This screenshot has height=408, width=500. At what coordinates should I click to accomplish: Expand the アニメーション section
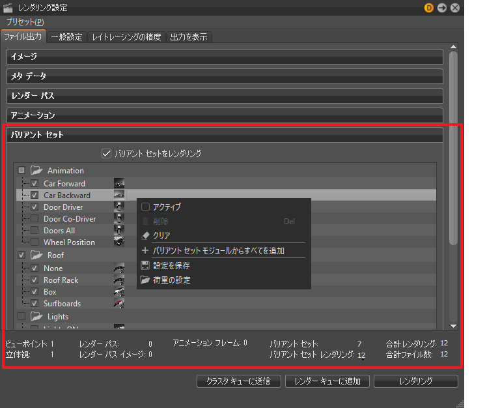coord(225,115)
